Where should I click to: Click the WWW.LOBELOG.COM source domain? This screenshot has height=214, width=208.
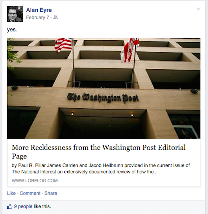tap(35, 181)
